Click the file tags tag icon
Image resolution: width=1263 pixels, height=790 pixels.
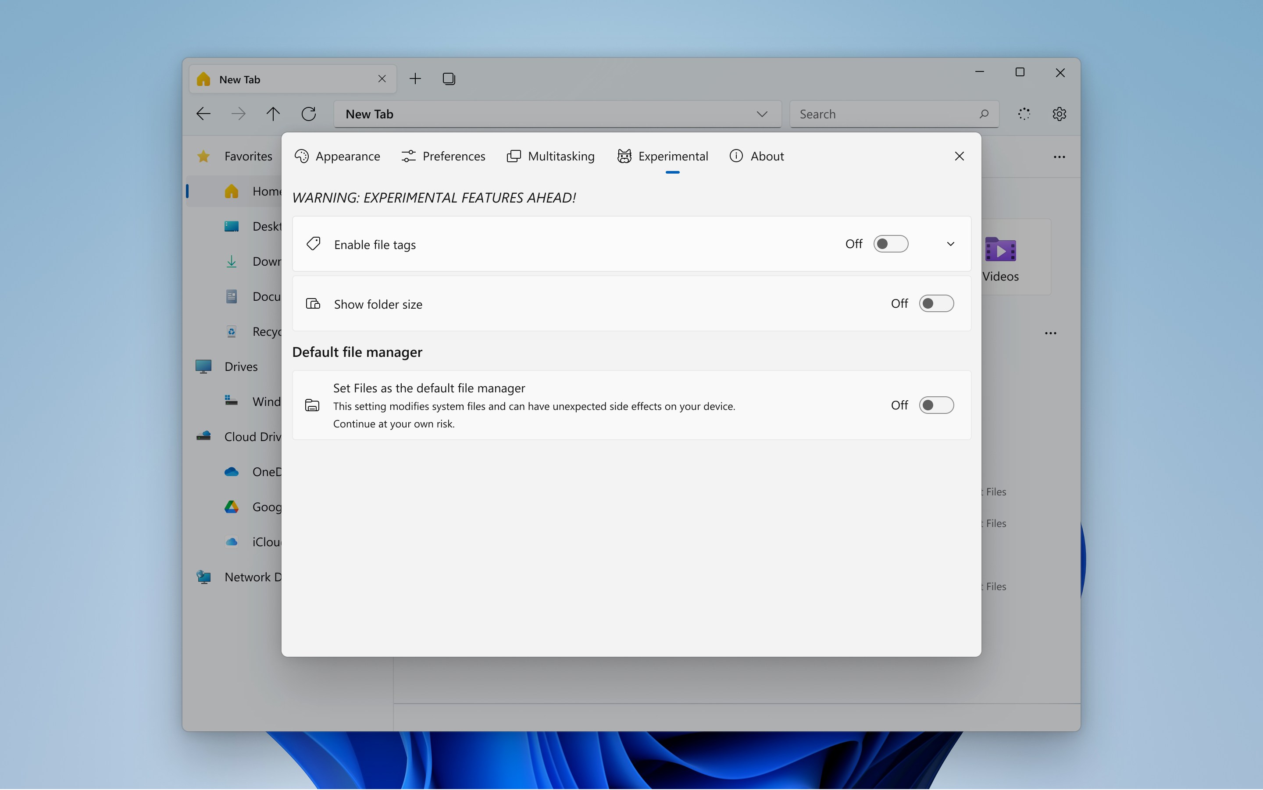313,244
